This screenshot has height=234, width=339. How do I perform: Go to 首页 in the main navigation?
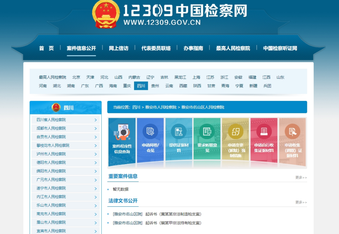tap(46, 48)
